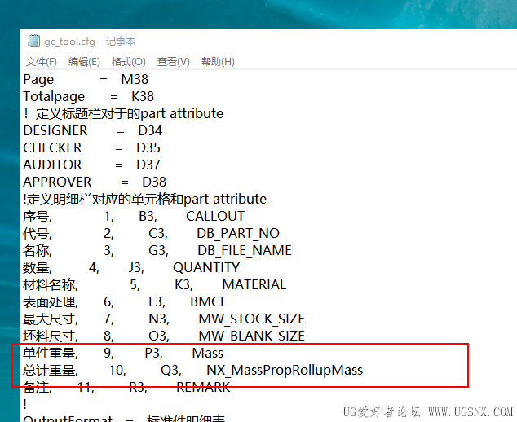Click cell reference O3 in the 坯料尺寸 row
517x422 pixels.
pos(157,336)
